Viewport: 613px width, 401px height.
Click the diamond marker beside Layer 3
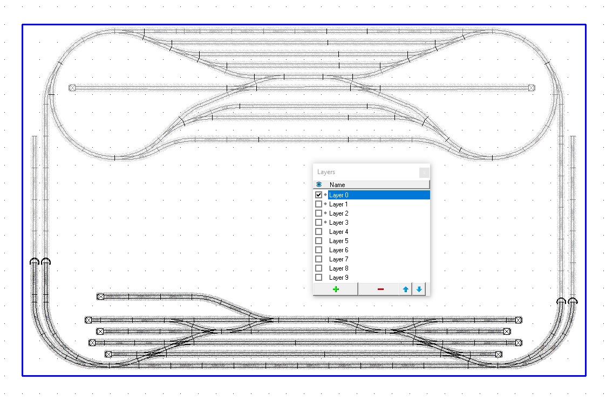tap(325, 223)
